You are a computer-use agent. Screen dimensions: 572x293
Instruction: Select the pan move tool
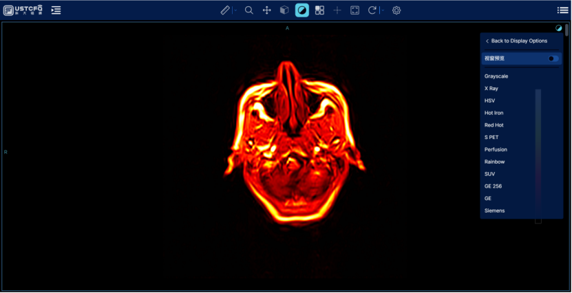[266, 10]
